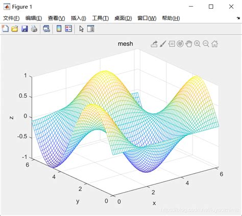The width and height of the screenshot is (242, 216).
Task: Click the plot title "mesh"
Action: point(126,44)
